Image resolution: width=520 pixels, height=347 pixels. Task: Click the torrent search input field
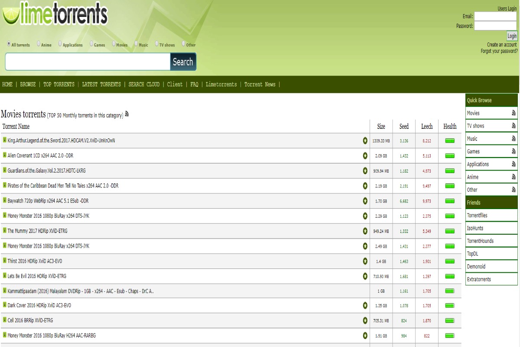(x=88, y=62)
